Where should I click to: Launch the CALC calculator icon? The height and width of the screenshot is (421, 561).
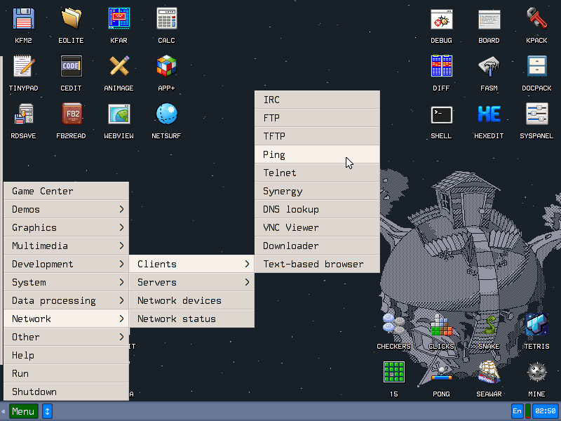166,19
